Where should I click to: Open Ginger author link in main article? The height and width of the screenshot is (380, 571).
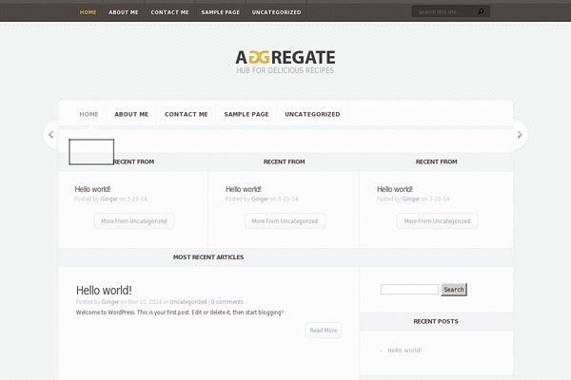[110, 302]
